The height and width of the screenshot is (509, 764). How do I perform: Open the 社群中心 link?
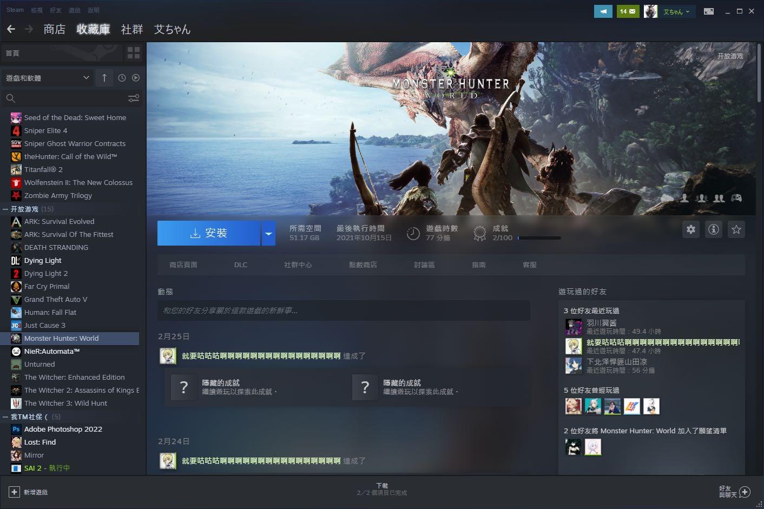298,265
